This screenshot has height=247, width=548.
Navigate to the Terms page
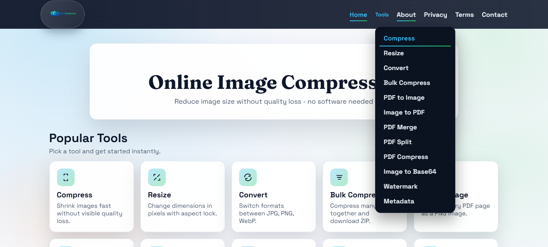(464, 14)
